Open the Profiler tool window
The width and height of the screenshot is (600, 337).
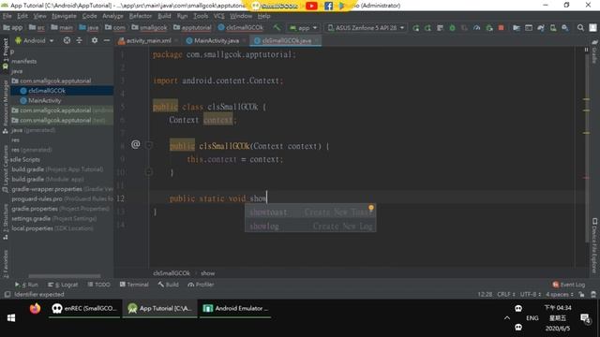(201, 285)
